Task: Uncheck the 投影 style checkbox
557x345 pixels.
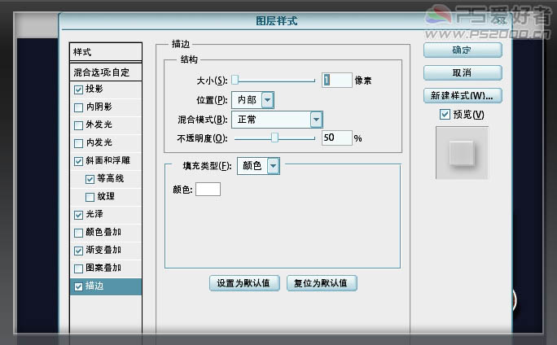Action: (78, 90)
